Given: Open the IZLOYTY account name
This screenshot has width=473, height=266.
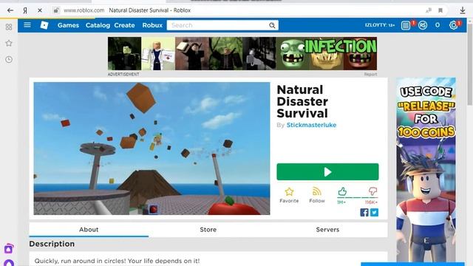Looking at the screenshot, I should point(380,25).
